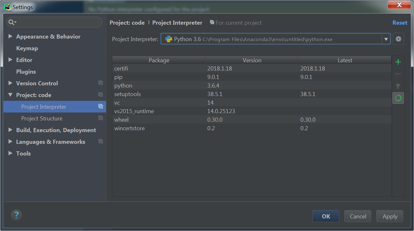The image size is (414, 231).
Task: Sort by the Version column header
Action: 252,60
